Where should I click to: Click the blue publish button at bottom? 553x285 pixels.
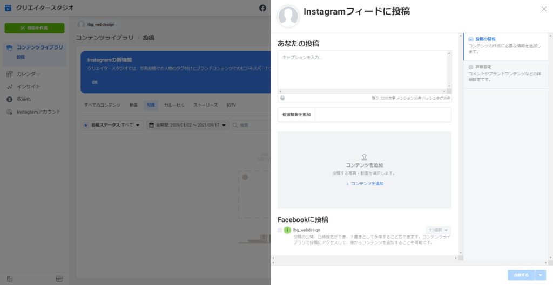pos(521,275)
